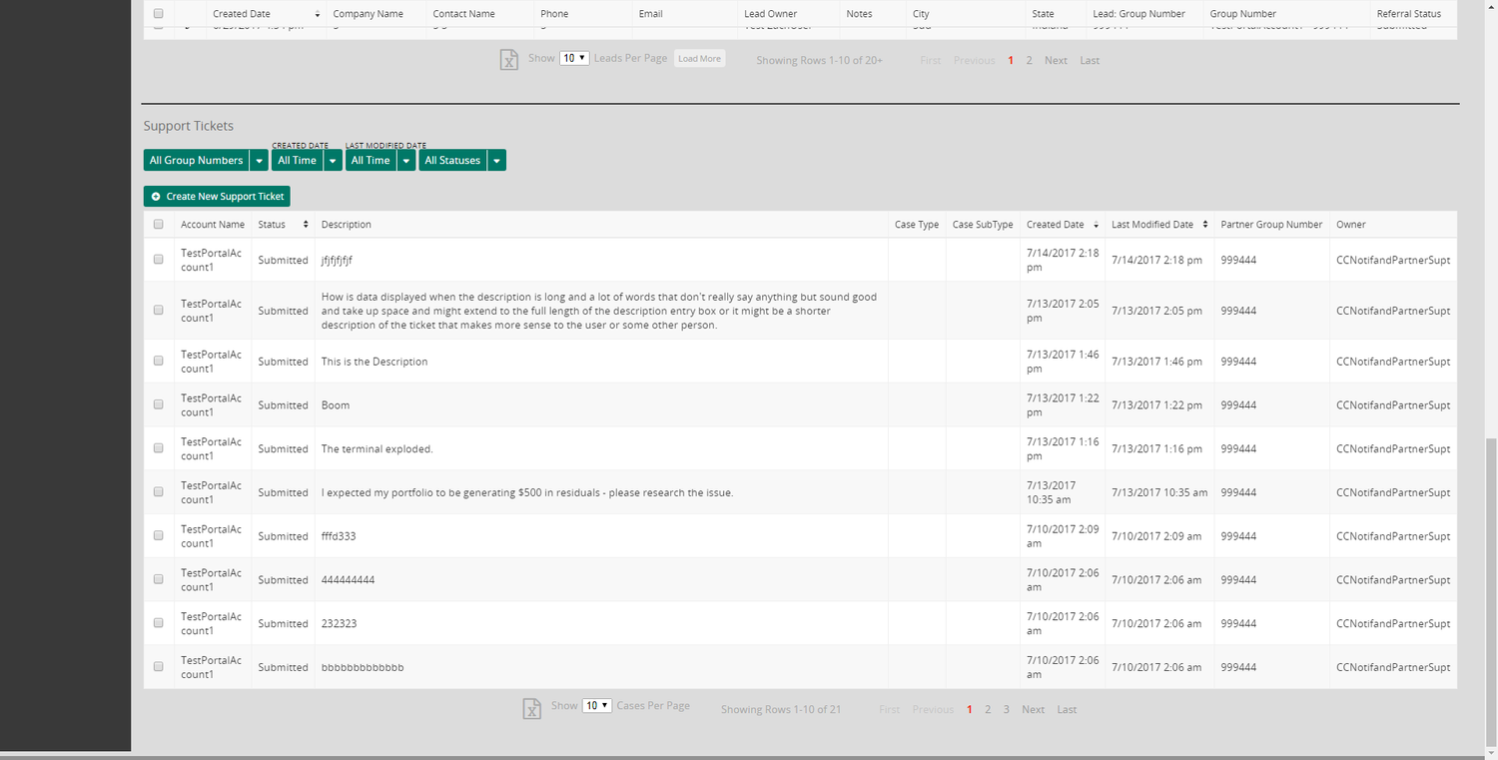Click Last Modified Date All Time button
The image size is (1498, 760).
tap(371, 160)
